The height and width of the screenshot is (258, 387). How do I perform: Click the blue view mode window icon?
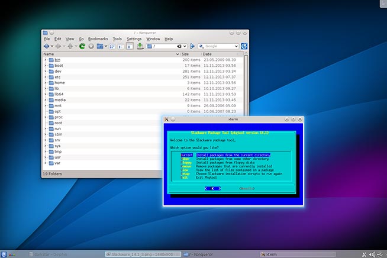click(x=100, y=46)
